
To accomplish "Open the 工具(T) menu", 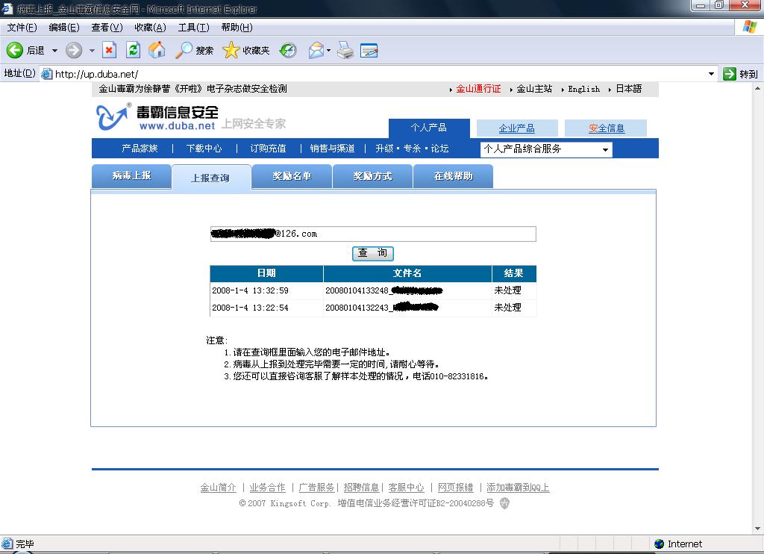I will [193, 28].
